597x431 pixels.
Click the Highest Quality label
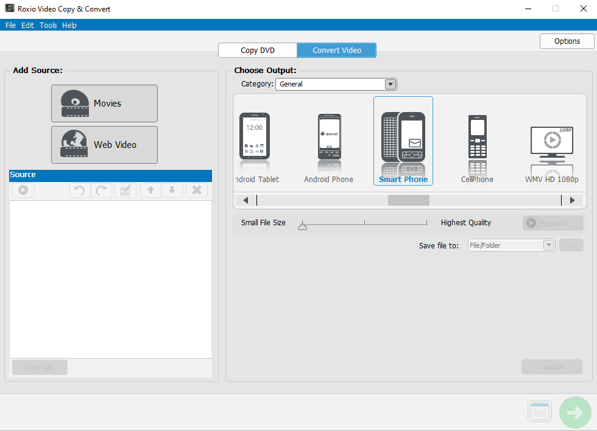click(465, 223)
